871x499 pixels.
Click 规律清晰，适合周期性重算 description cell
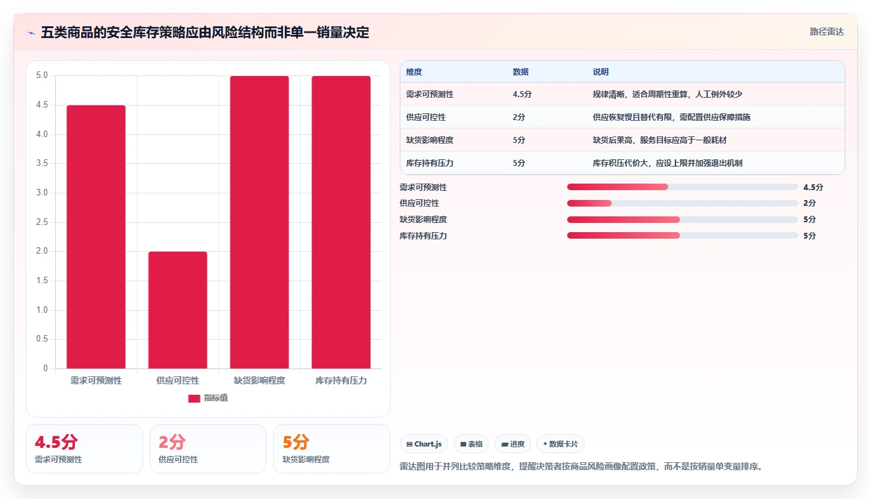(x=668, y=94)
